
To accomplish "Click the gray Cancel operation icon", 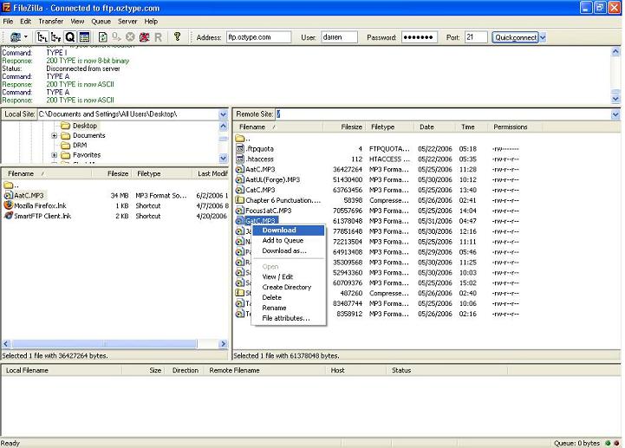I will pyautogui.click(x=130, y=37).
